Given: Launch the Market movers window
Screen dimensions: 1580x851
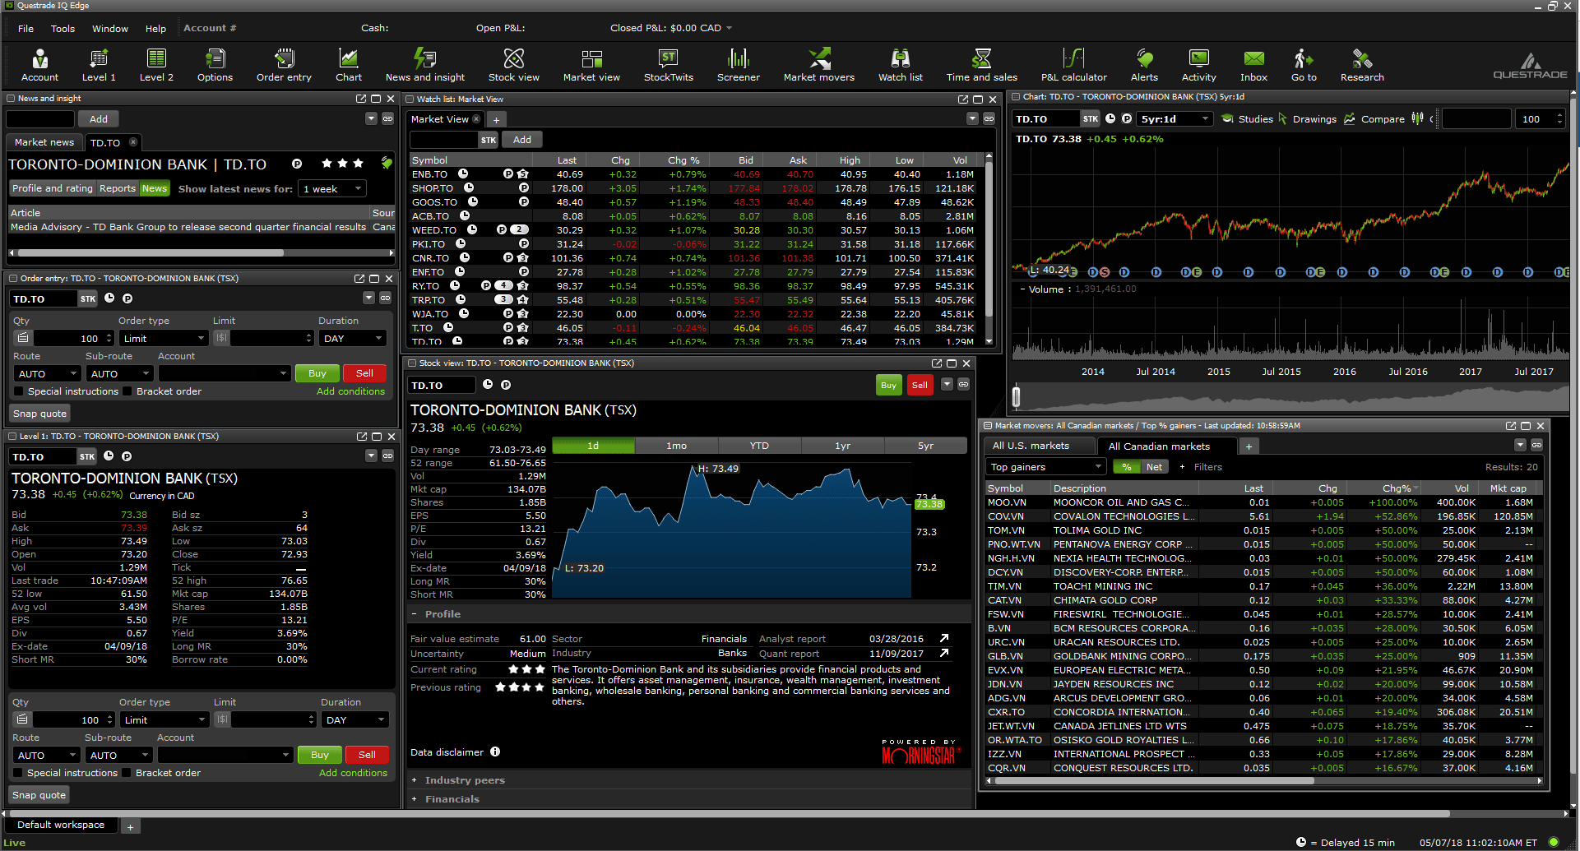Looking at the screenshot, I should [818, 65].
